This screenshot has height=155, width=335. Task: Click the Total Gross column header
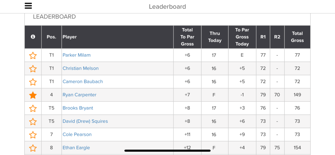click(x=297, y=37)
